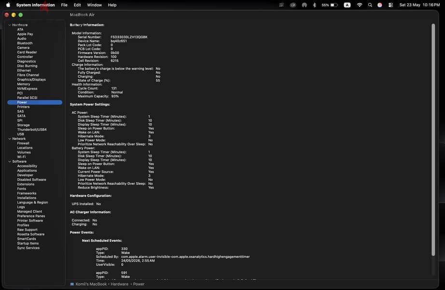Click the Wi-Fi menu bar icon

click(x=360, y=5)
